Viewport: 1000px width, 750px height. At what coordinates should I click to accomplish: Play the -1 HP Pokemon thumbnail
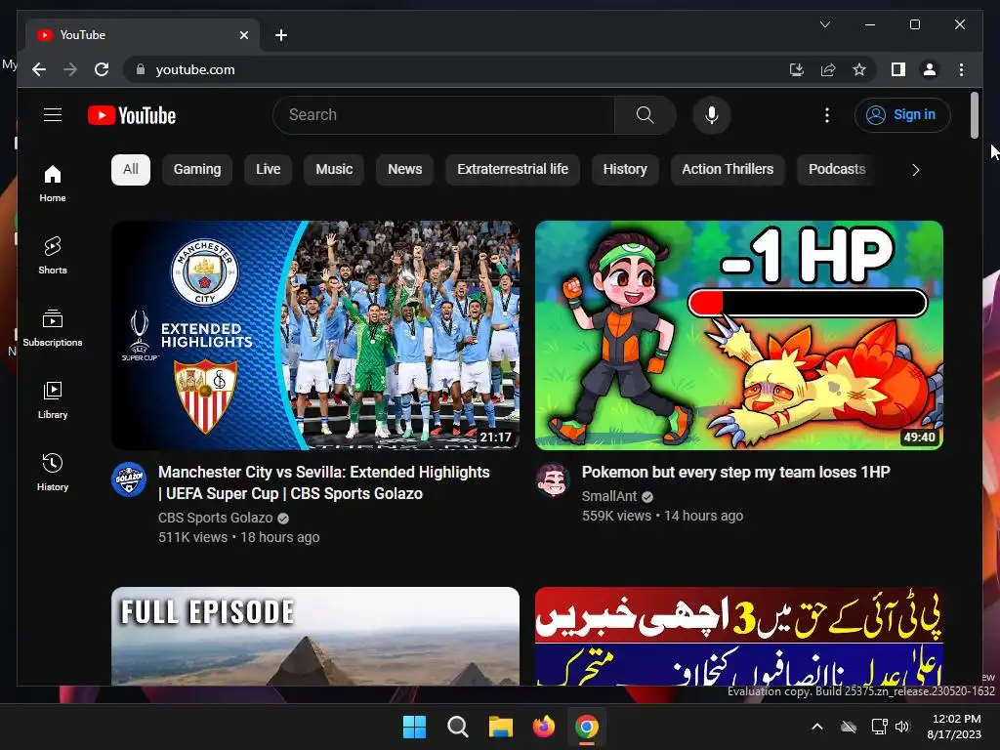click(x=738, y=336)
